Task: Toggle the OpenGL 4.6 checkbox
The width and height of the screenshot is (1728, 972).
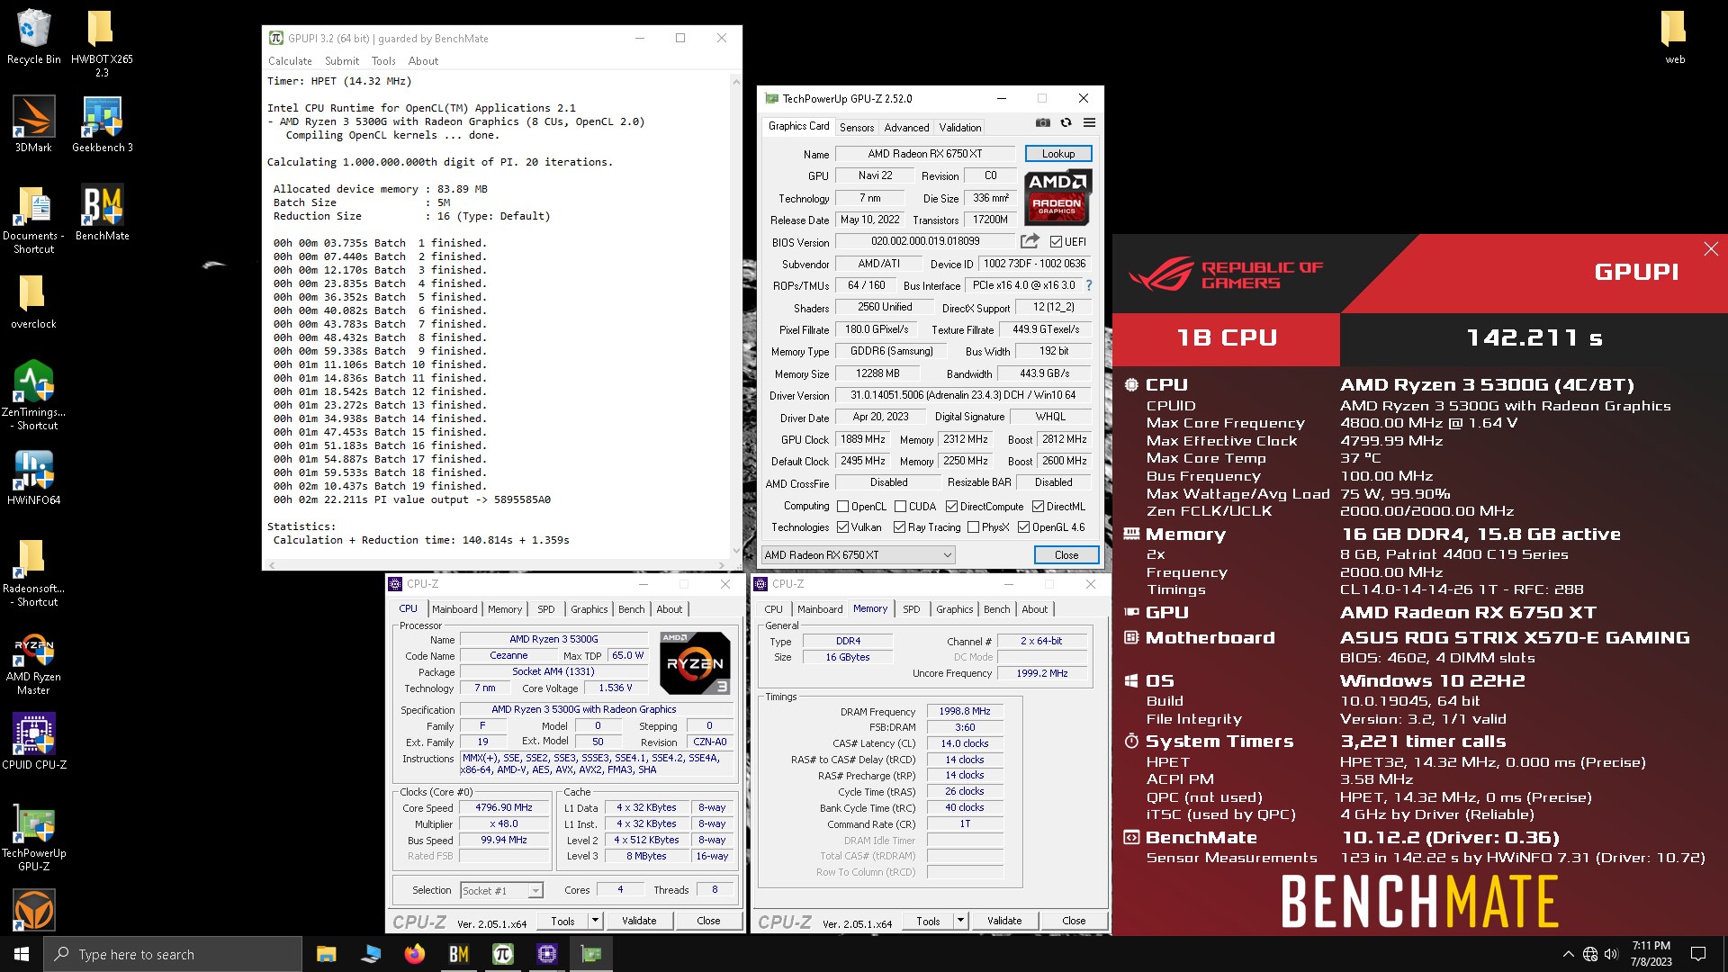Action: (x=1023, y=527)
